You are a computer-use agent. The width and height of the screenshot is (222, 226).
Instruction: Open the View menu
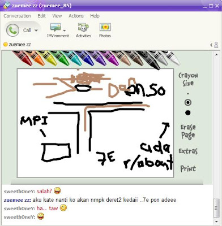(x=57, y=16)
